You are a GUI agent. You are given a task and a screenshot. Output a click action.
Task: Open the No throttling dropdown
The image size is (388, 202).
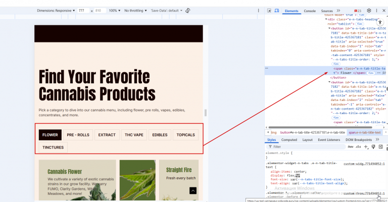[135, 11]
